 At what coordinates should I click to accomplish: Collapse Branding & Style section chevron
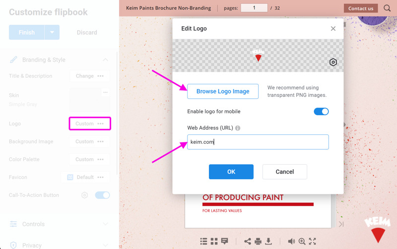click(105, 60)
